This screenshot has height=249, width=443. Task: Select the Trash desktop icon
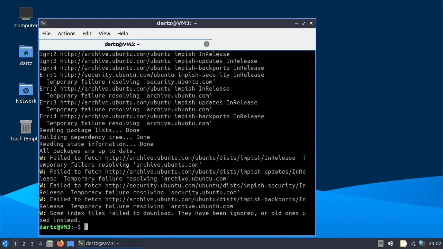coord(25,130)
